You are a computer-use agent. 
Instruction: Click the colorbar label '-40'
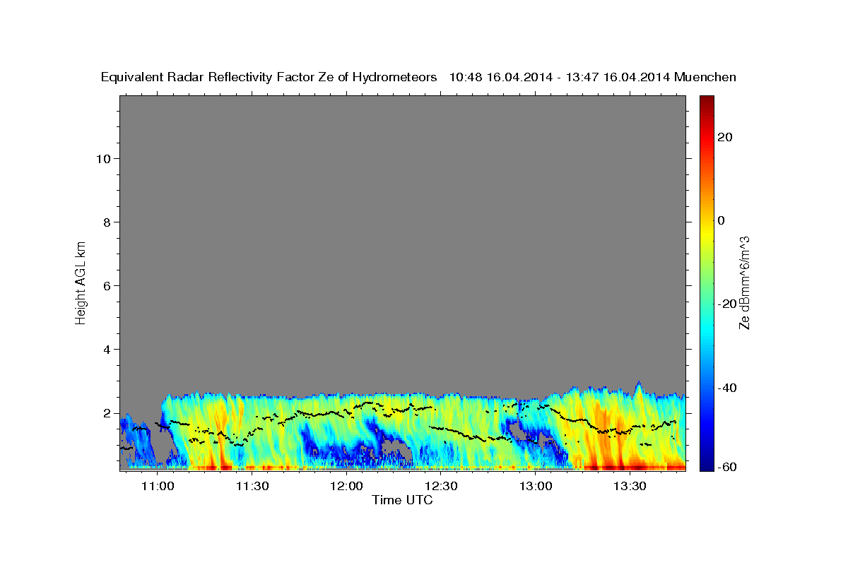tap(726, 388)
